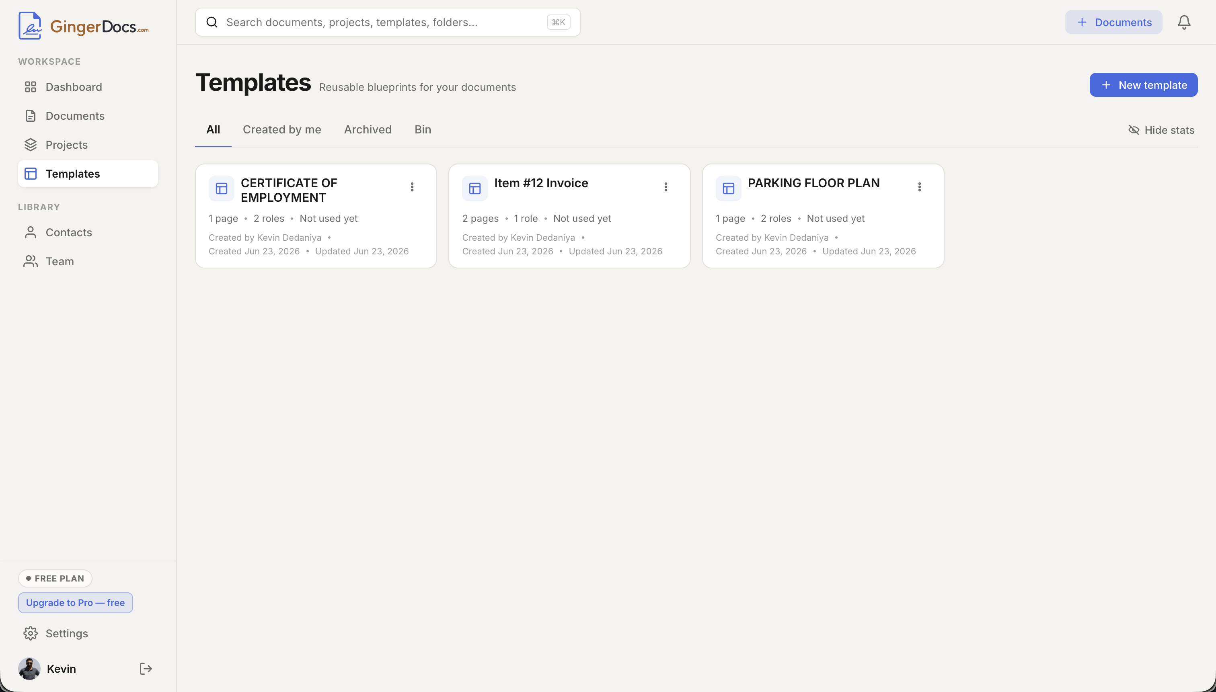Open the PARKING FLOOR PLAN template title
1216x692 pixels.
813,183
